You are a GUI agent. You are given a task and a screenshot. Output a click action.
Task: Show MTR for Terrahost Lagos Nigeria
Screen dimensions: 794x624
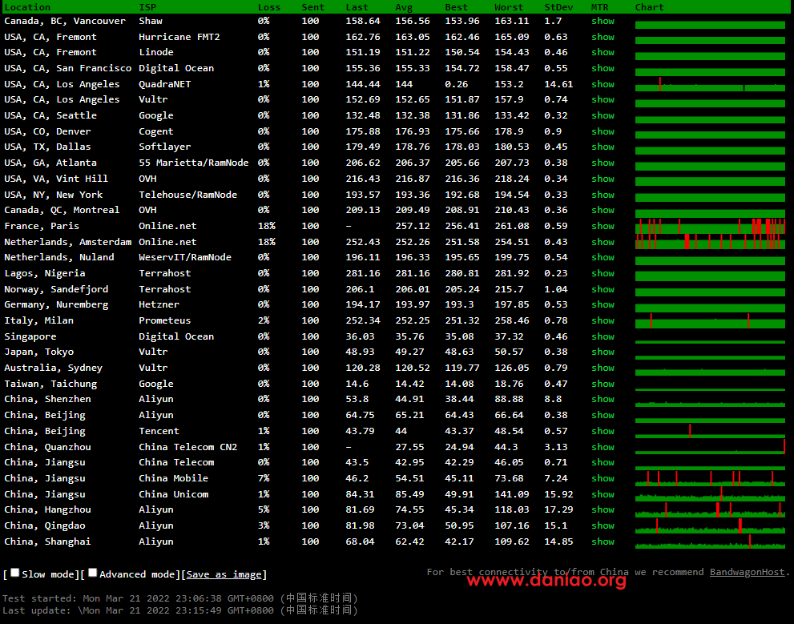pos(603,273)
